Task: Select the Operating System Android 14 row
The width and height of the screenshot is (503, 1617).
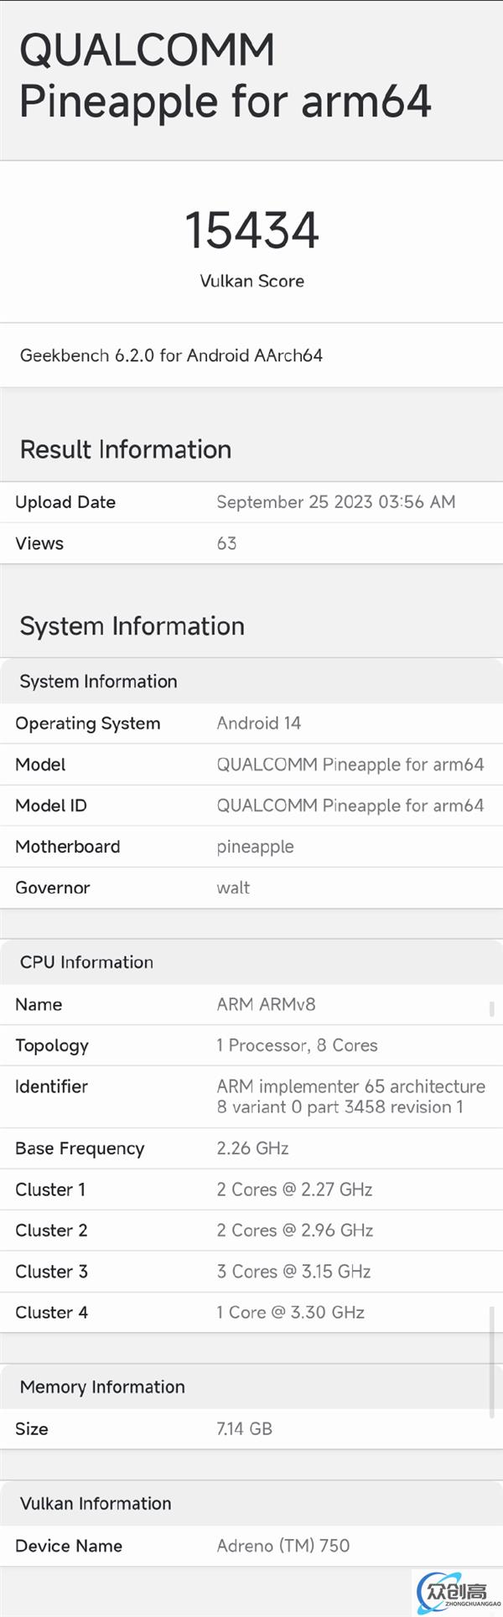Action: [251, 723]
